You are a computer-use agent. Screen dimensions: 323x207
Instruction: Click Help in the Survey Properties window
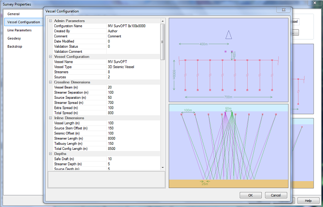coord(308,201)
